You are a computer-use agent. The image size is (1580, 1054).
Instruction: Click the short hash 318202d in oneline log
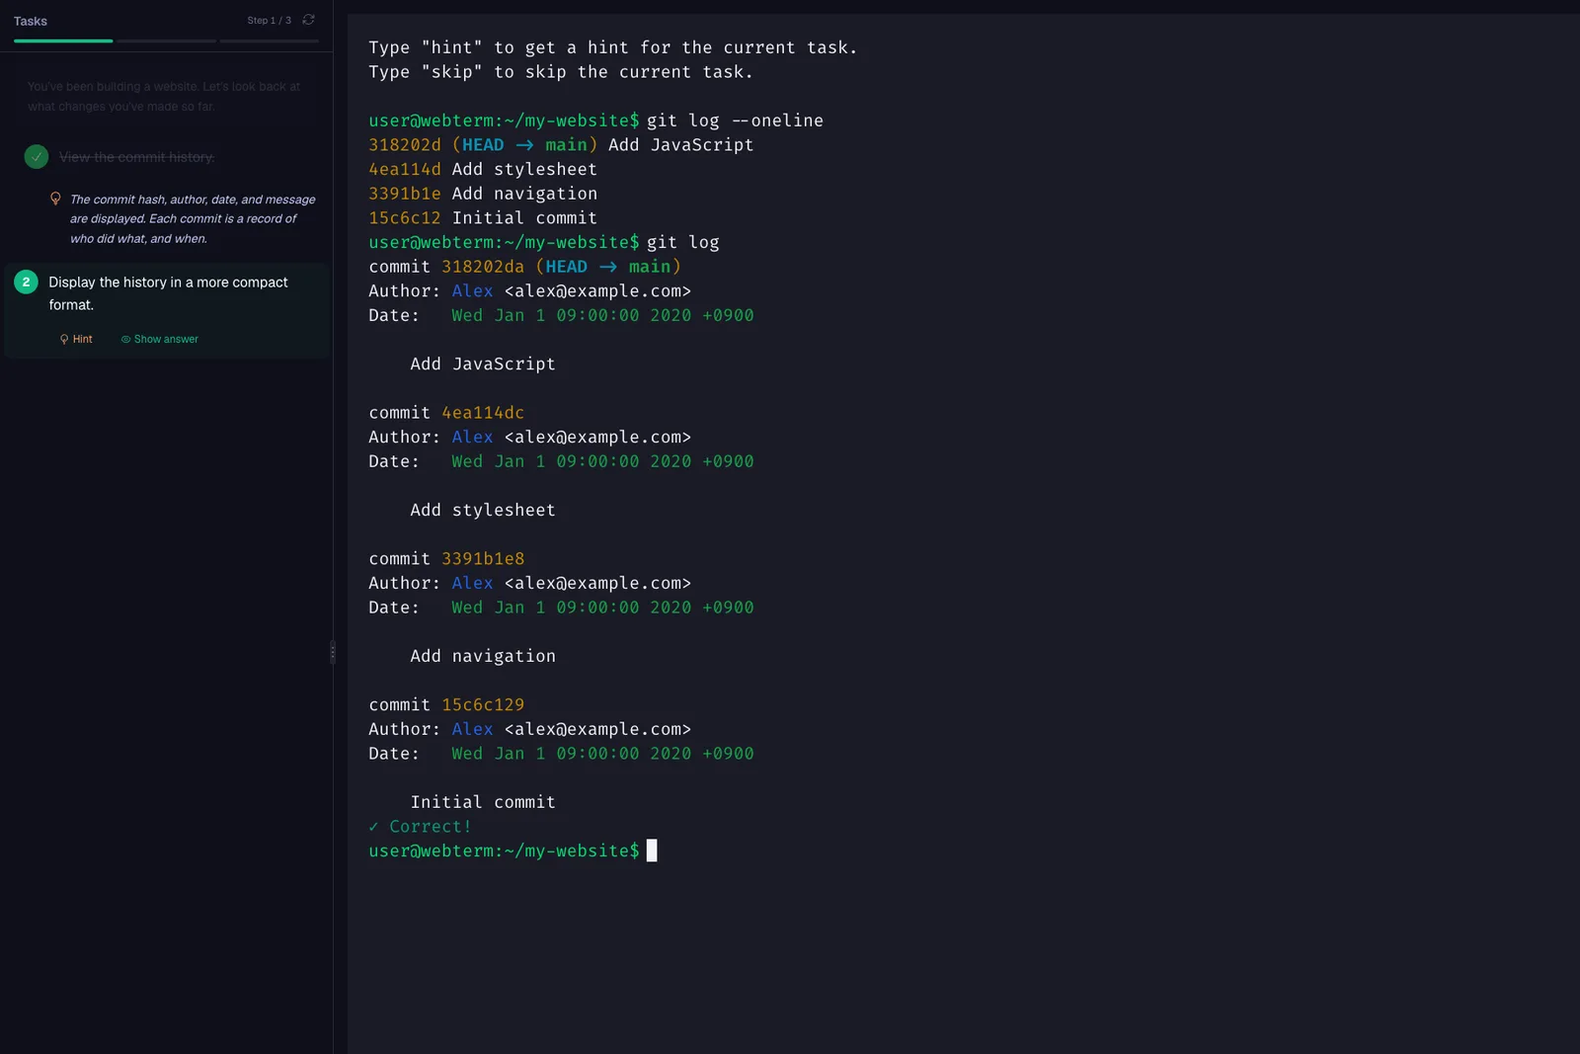[405, 145]
